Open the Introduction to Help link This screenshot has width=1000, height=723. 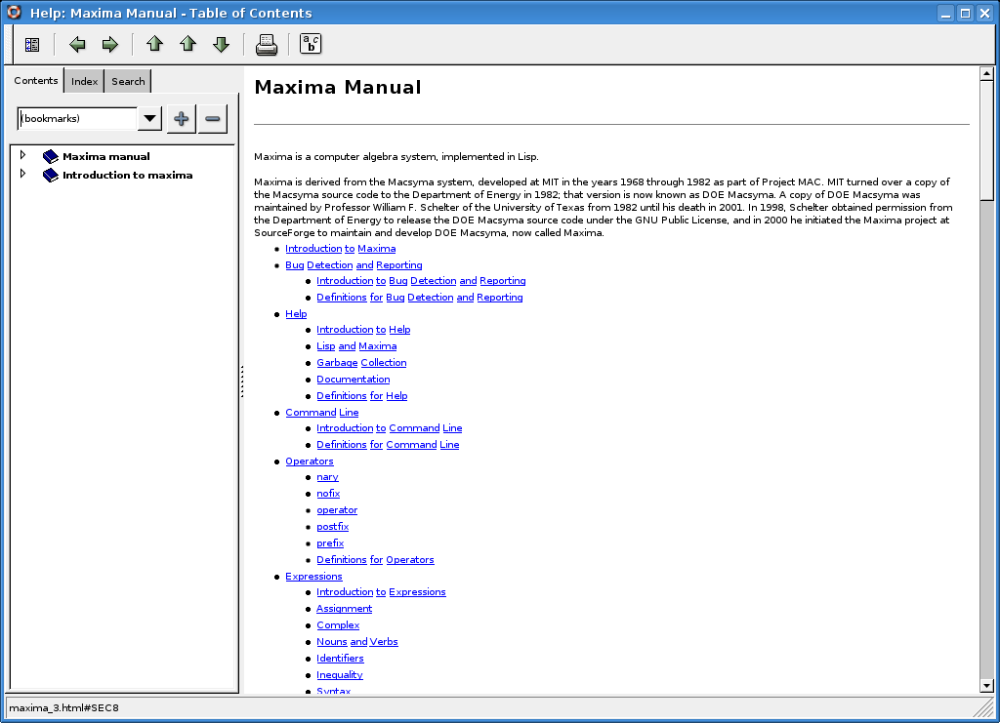(x=363, y=330)
